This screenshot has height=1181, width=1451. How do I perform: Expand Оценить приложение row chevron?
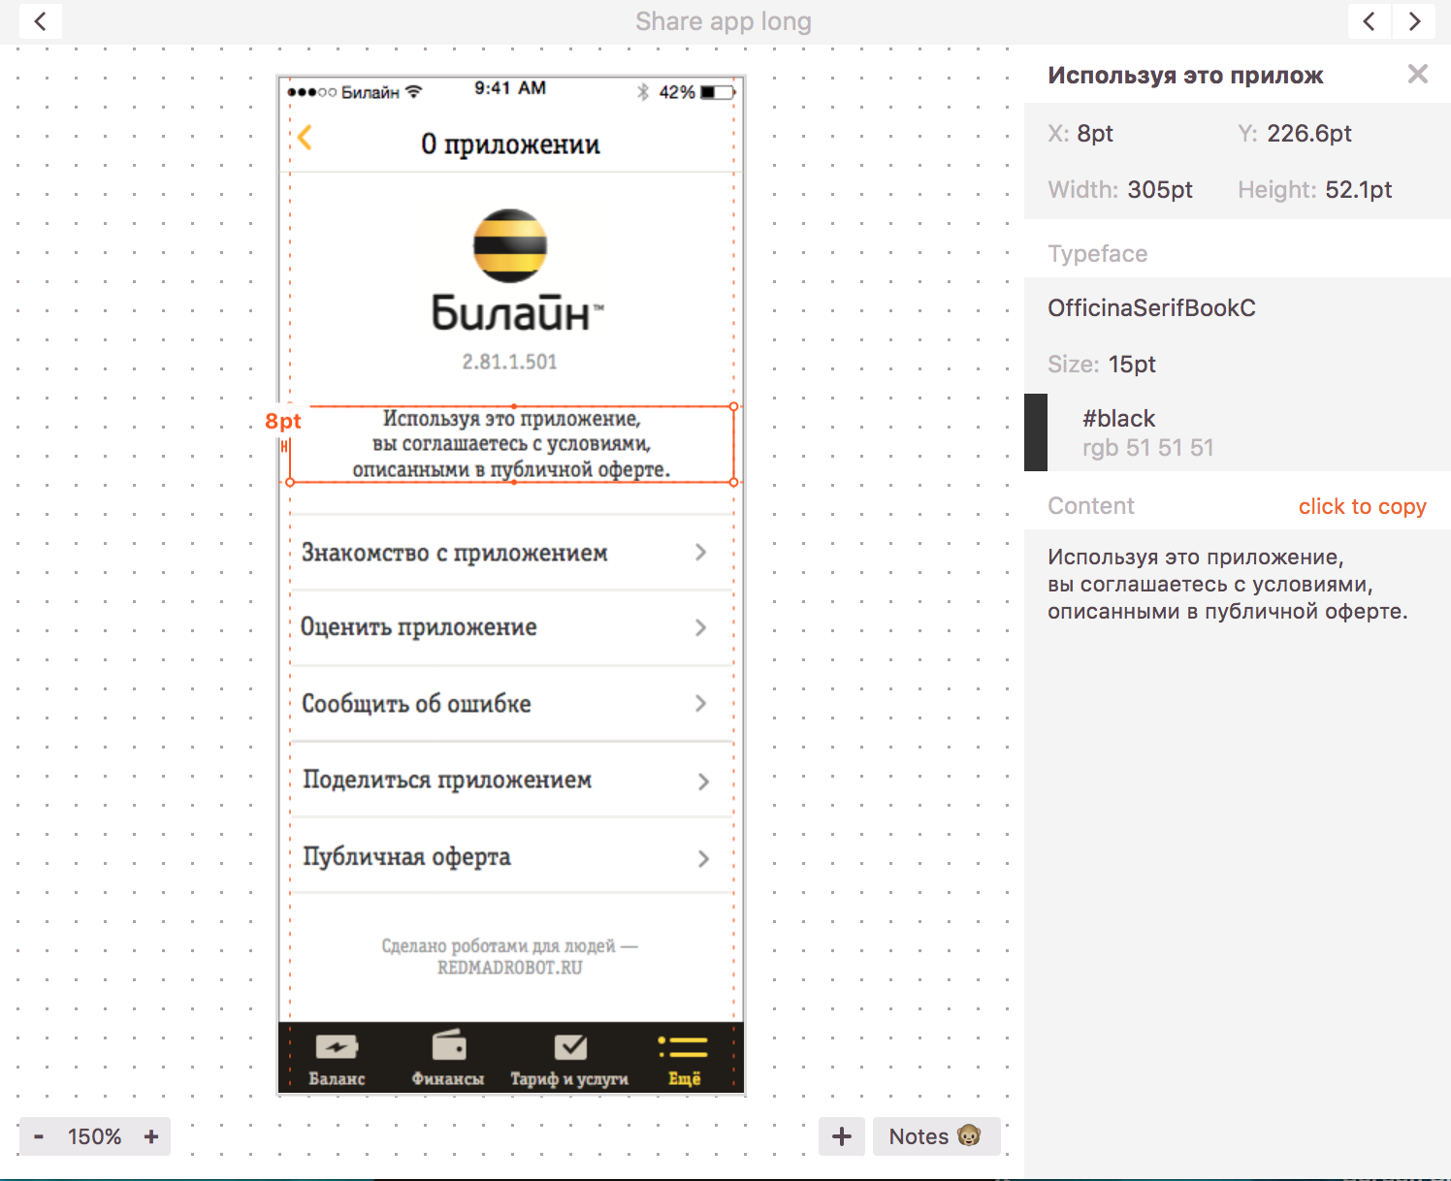click(x=701, y=627)
